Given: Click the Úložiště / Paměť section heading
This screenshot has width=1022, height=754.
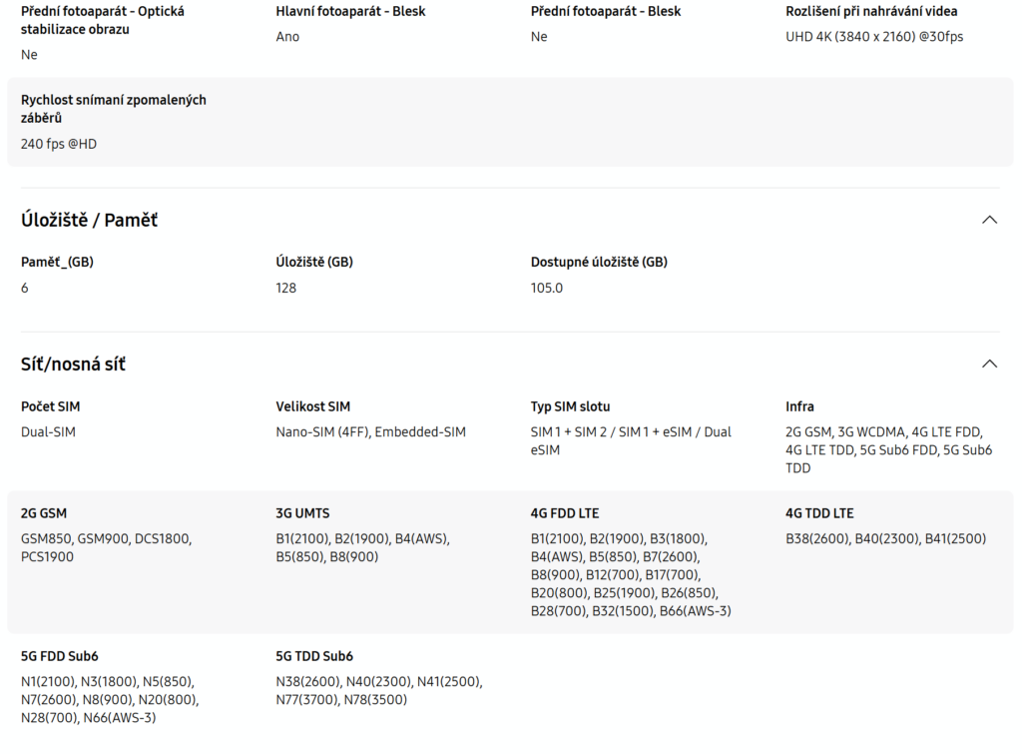Looking at the screenshot, I should click(89, 220).
